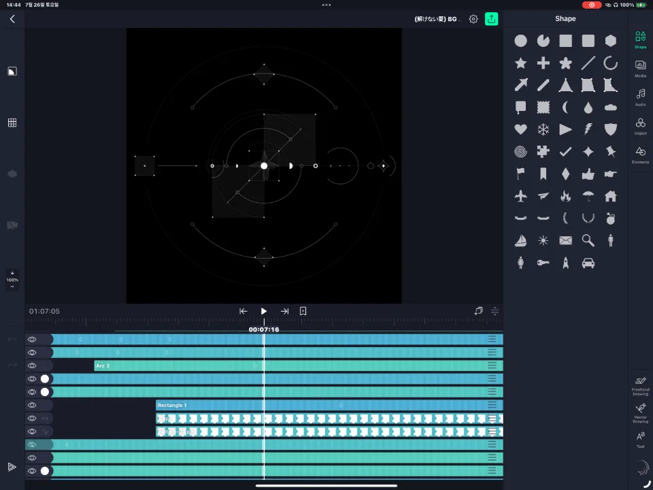Screen dimensions: 653x490
Task: Switch to the Audio tab
Action: (641, 97)
